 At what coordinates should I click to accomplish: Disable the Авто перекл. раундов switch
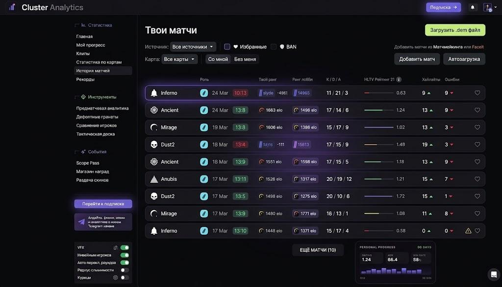coord(125,263)
